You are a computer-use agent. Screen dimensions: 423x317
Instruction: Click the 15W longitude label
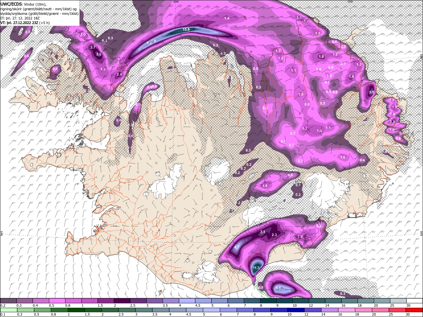(350, 2)
